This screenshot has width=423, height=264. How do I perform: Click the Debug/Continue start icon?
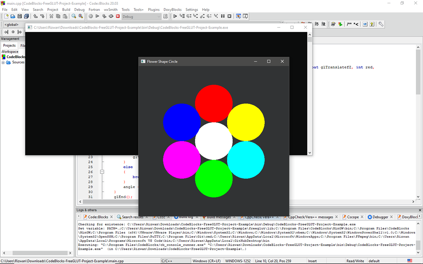tap(175, 16)
